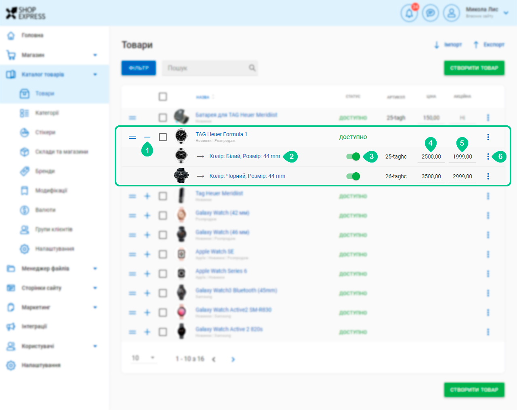
Task: Click the catalog Налаштування gear icon
Action: (25, 249)
